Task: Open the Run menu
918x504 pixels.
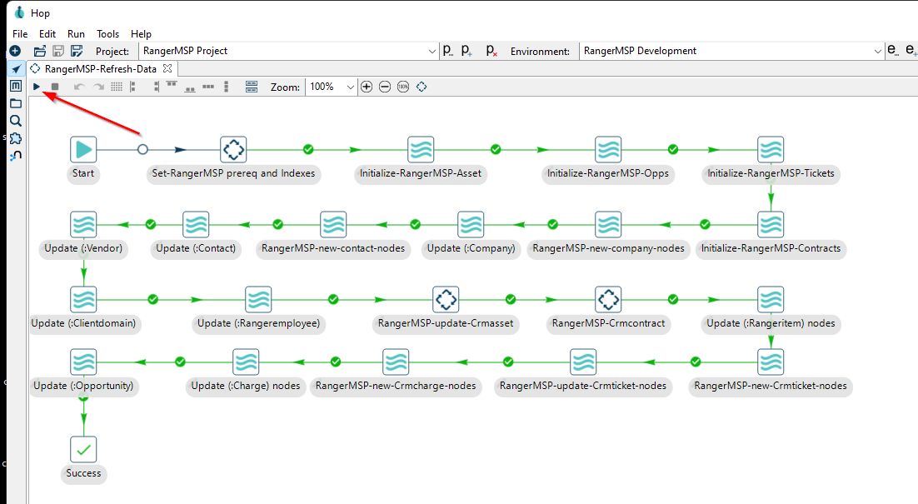Action: 76,34
